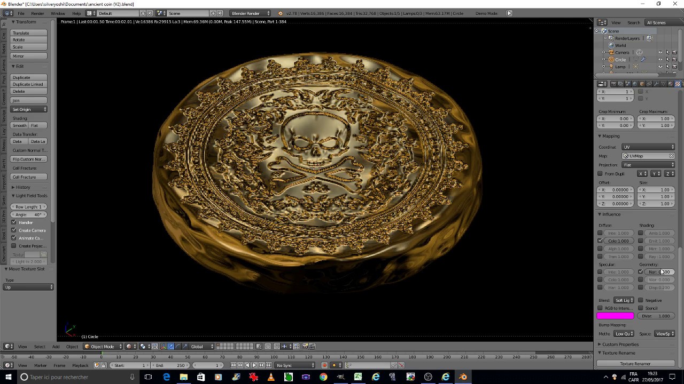This screenshot has height=384, width=684.
Task: Click the Duplicate Linked button
Action: coord(29,84)
